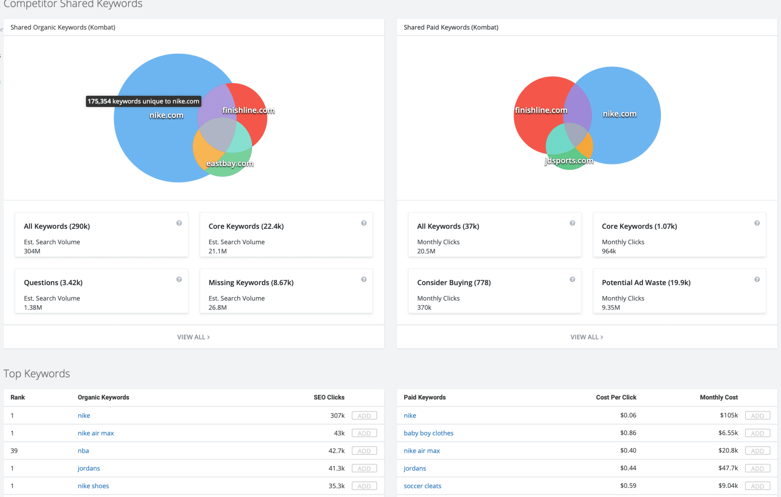Add organic keyword 'nike air max'

click(x=364, y=433)
